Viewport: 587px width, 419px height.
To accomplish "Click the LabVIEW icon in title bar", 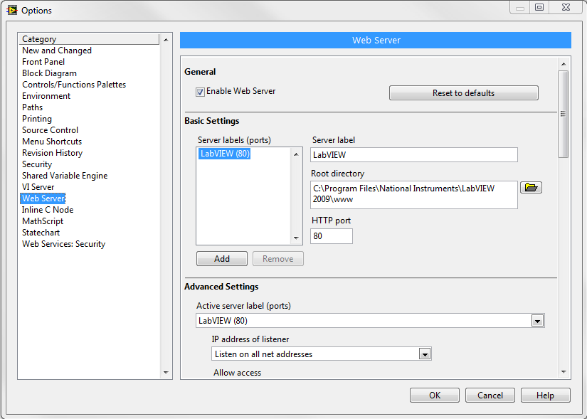I will [11, 10].
